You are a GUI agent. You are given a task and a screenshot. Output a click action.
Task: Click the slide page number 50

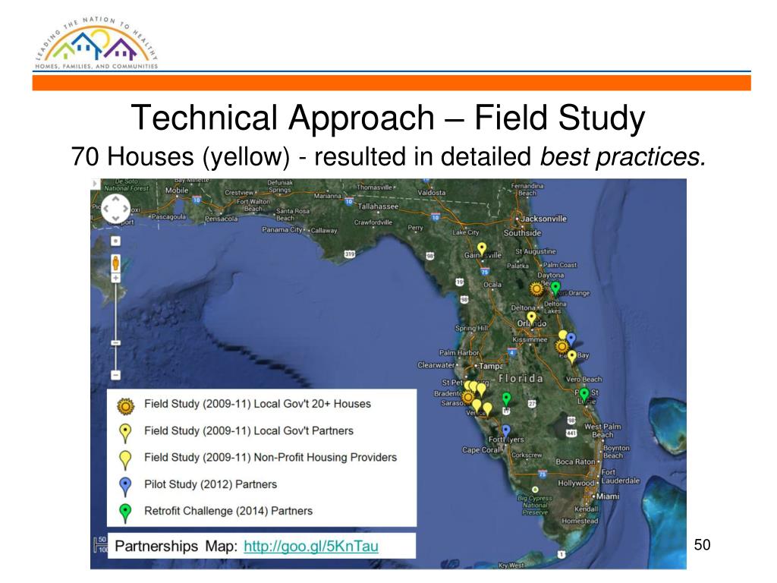coord(702,545)
